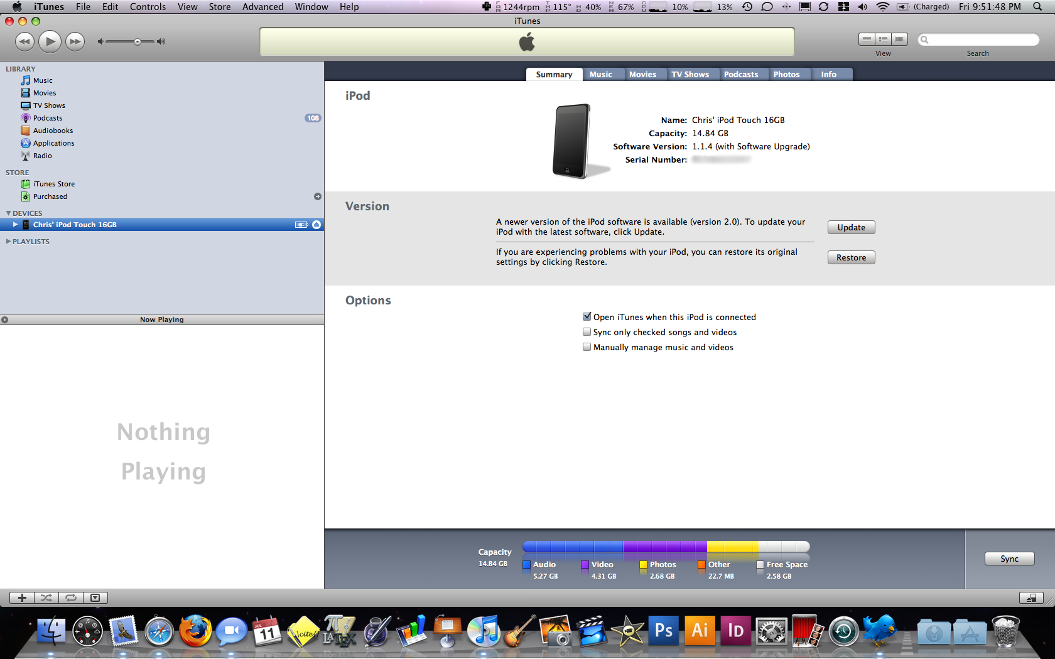The image size is (1055, 659).
Task: Click the Video purple legend swatch
Action: click(x=585, y=565)
